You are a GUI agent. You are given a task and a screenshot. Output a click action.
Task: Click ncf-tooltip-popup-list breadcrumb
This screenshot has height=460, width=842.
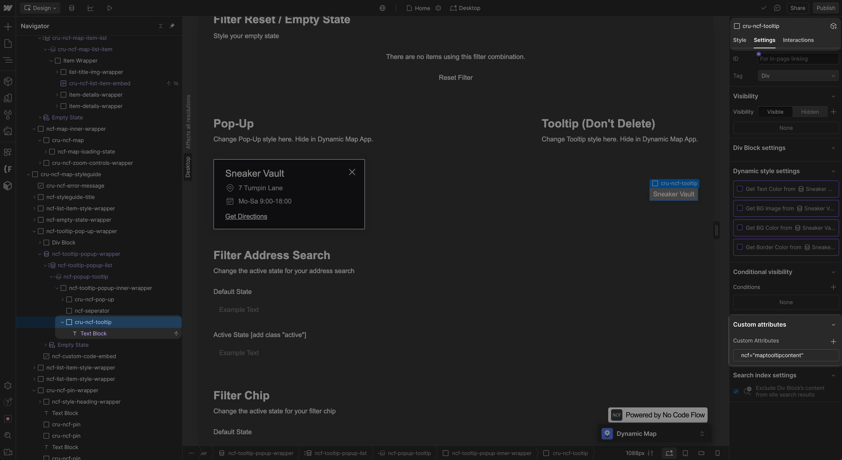(336, 453)
